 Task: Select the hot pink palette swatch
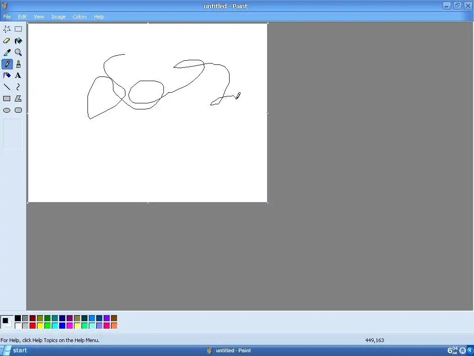pyautogui.click(x=107, y=326)
